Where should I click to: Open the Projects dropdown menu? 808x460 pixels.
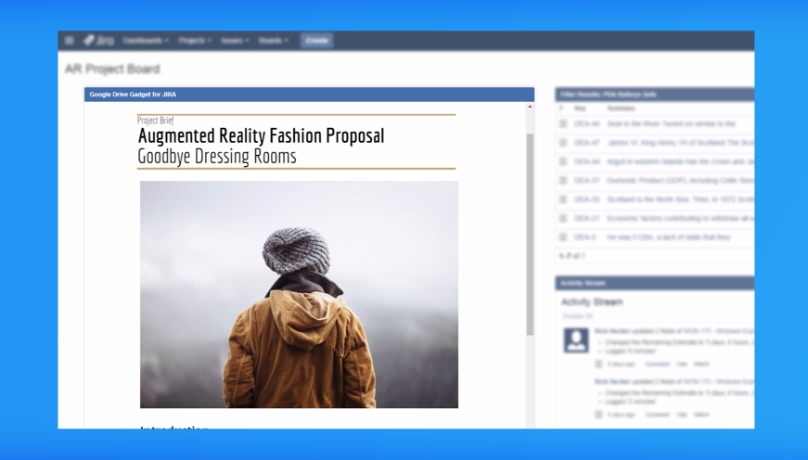[x=194, y=40]
